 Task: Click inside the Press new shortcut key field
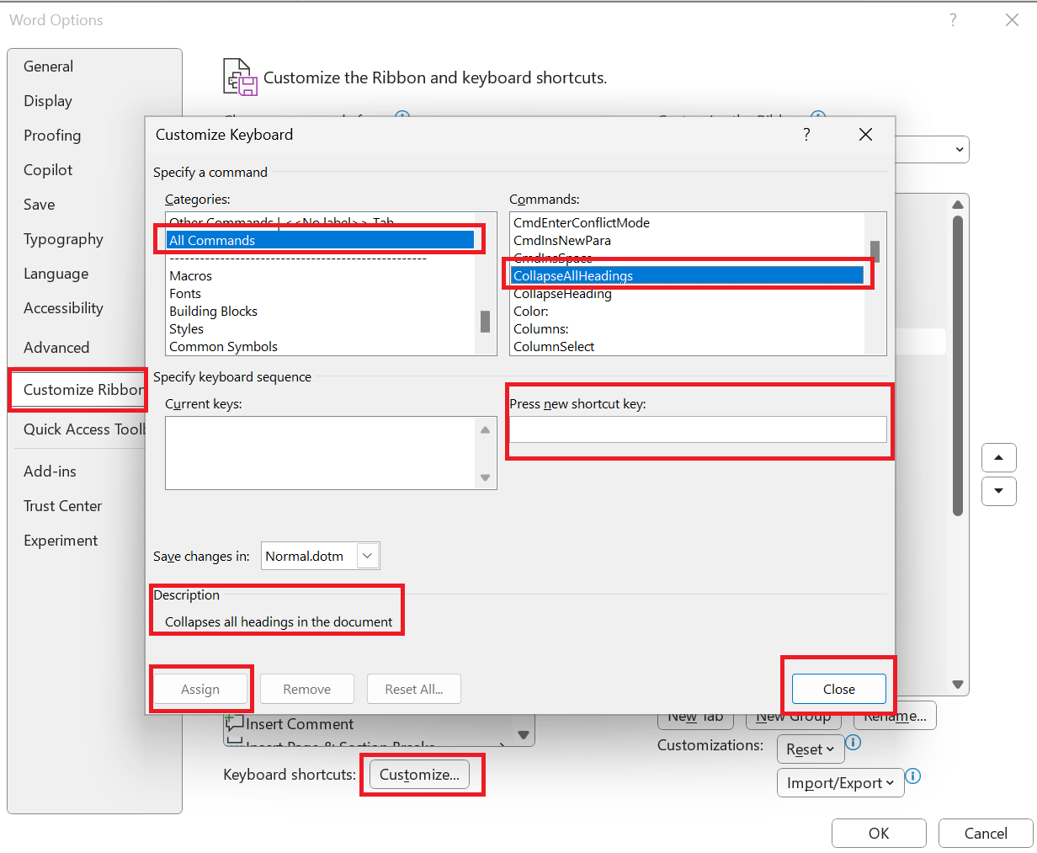tap(698, 429)
